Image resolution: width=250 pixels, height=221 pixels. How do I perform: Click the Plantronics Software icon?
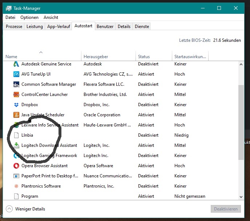click(16, 186)
